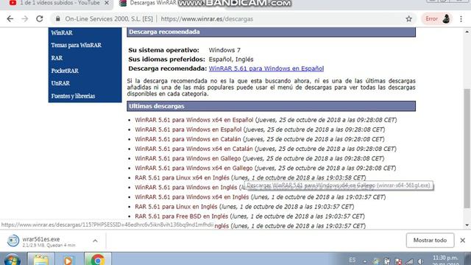Image resolution: width=471 pixels, height=265 pixels.
Task: Click the address bar URL field
Action: [x=207, y=19]
